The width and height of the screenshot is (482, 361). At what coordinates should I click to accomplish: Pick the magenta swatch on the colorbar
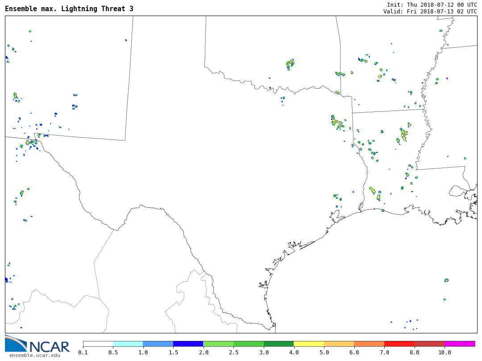coord(460,344)
